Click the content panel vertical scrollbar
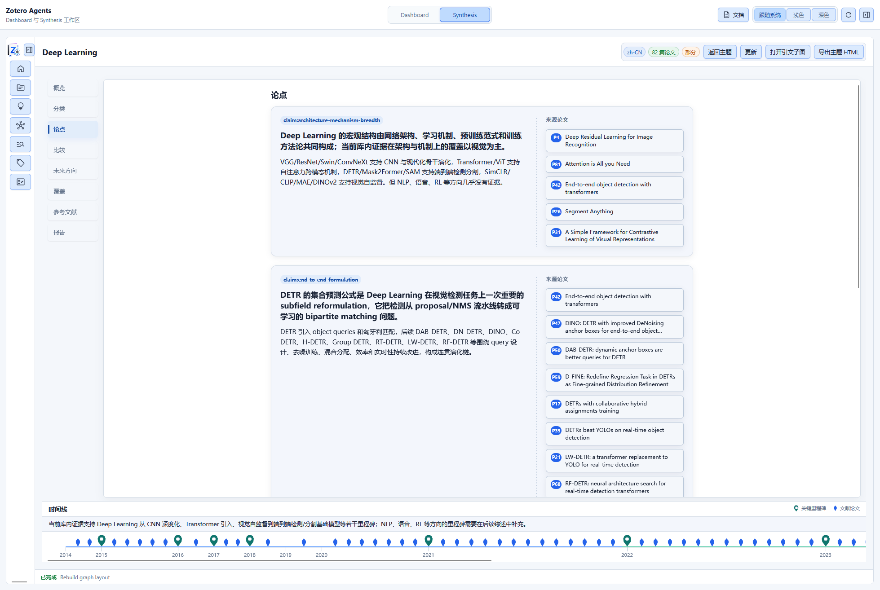The width and height of the screenshot is (880, 590). [858, 186]
